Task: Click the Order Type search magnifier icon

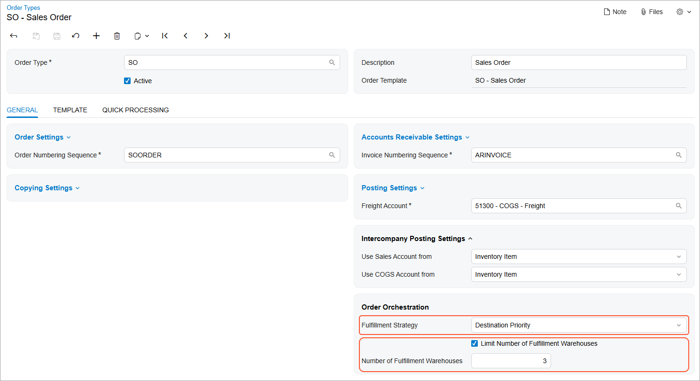Action: pyautogui.click(x=332, y=62)
